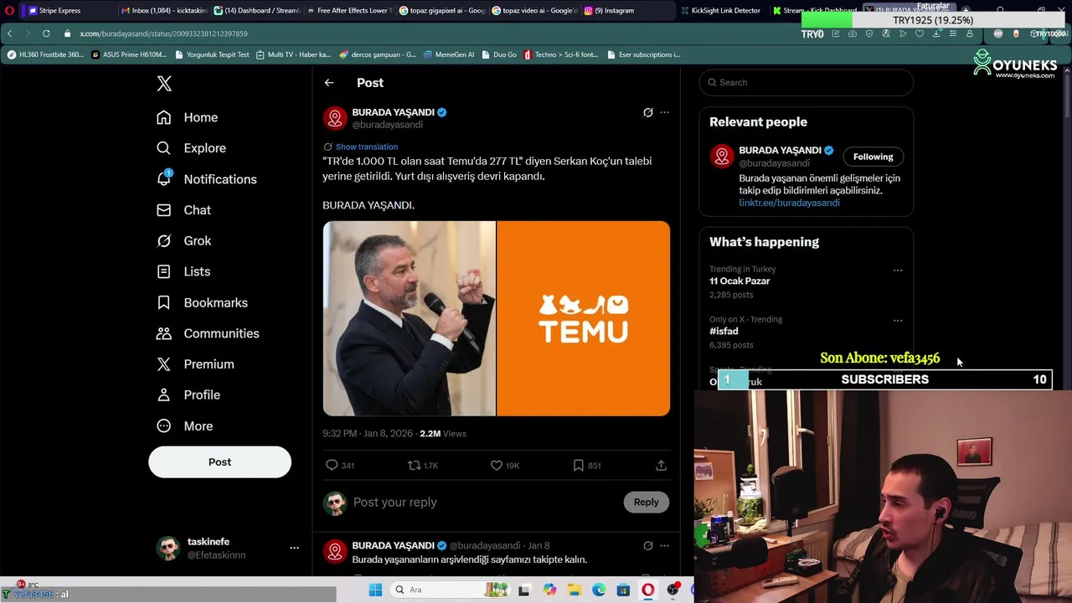Click the Grok icon on the Jan 8 reply
1072x603 pixels.
point(647,546)
